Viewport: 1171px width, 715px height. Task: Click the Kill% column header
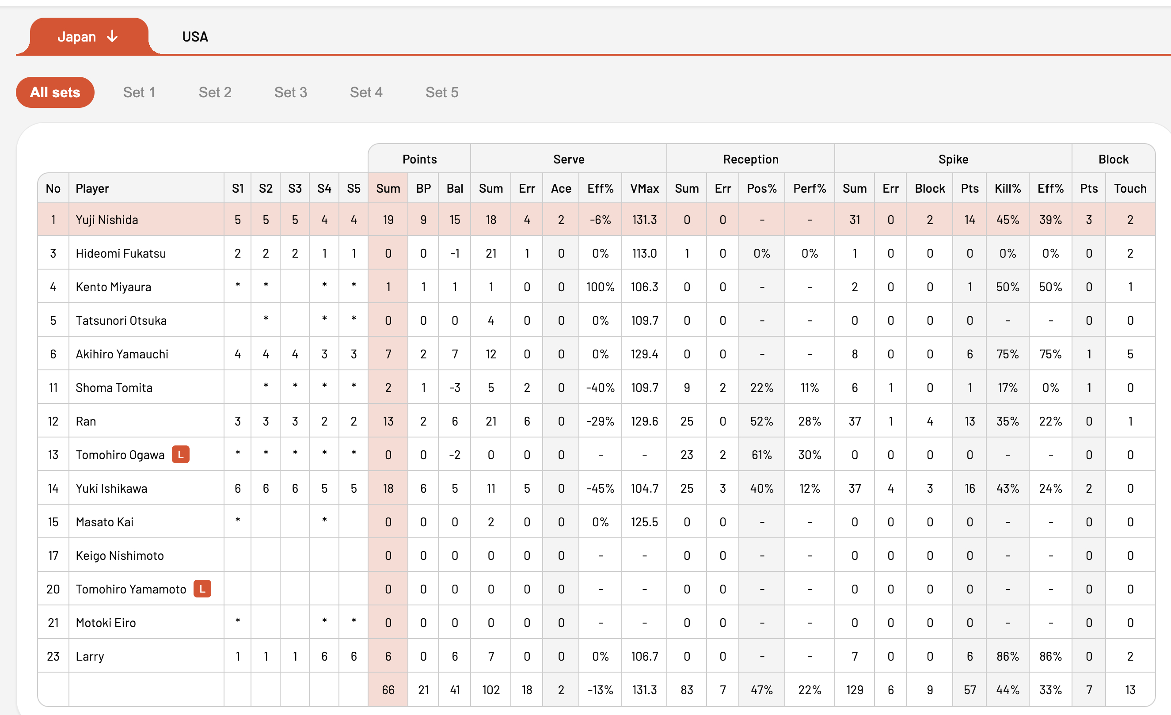pos(1008,188)
